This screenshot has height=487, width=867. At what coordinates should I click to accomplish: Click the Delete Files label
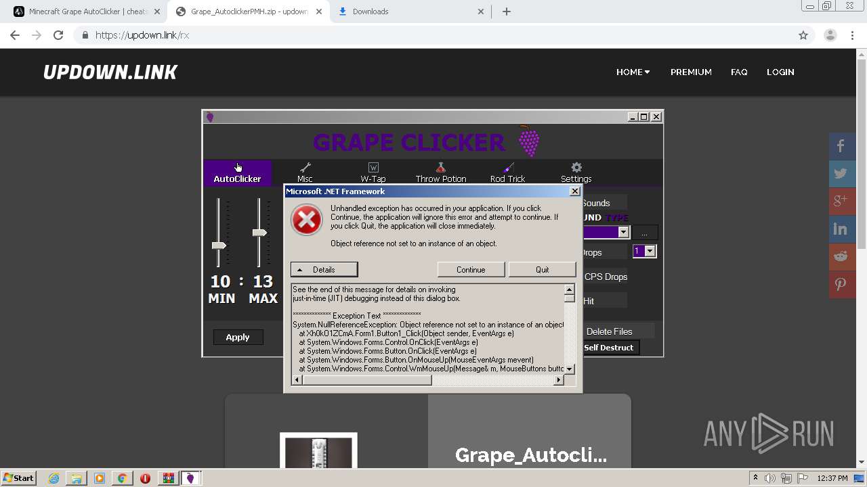(610, 331)
